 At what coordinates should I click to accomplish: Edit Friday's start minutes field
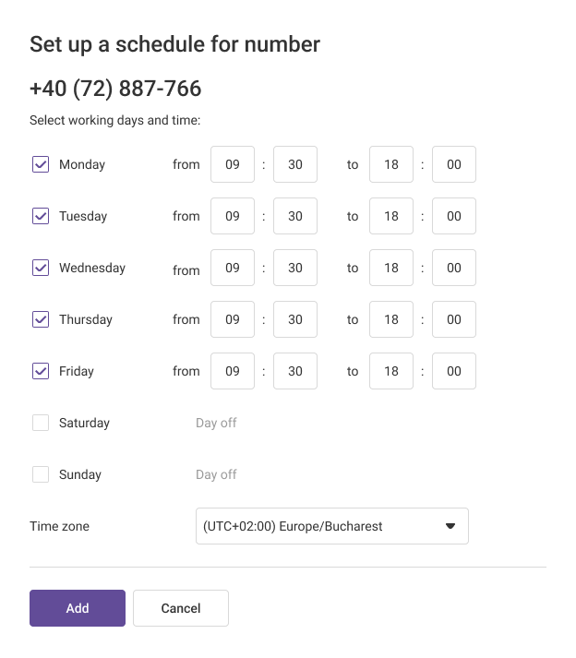coord(295,371)
